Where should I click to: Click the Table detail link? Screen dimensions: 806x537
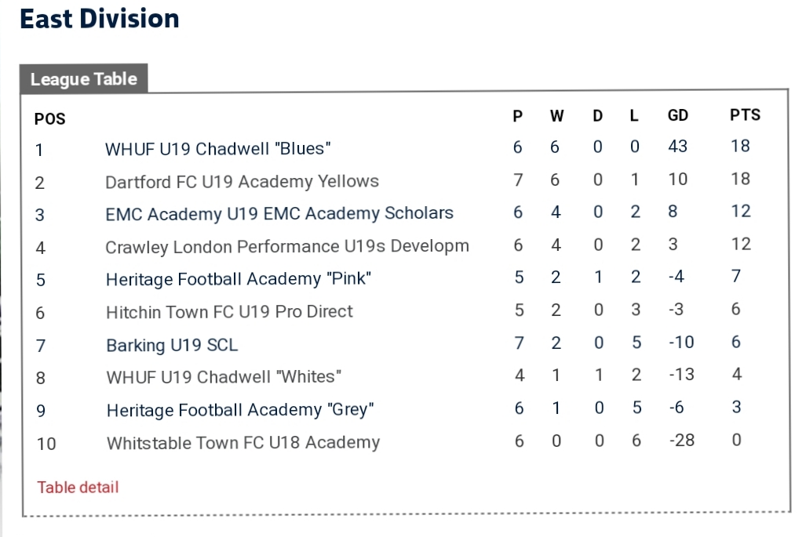click(78, 487)
